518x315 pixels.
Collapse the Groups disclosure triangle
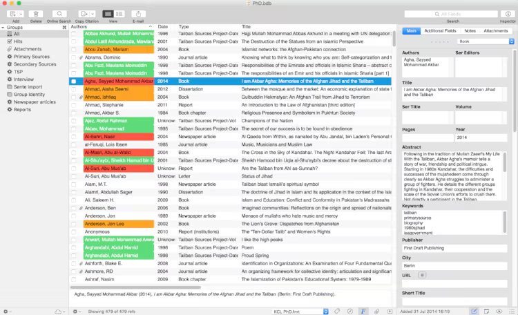coord(3,27)
